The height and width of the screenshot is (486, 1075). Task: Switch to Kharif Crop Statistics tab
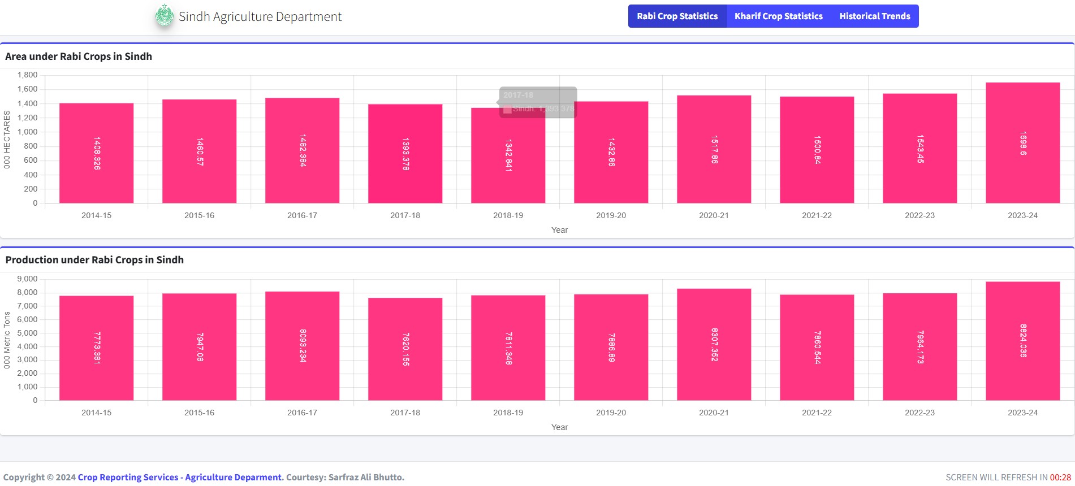(778, 16)
